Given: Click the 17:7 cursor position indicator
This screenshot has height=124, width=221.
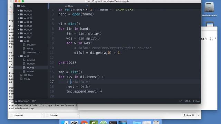Looking at the screenshot, I should tap(34, 101).
